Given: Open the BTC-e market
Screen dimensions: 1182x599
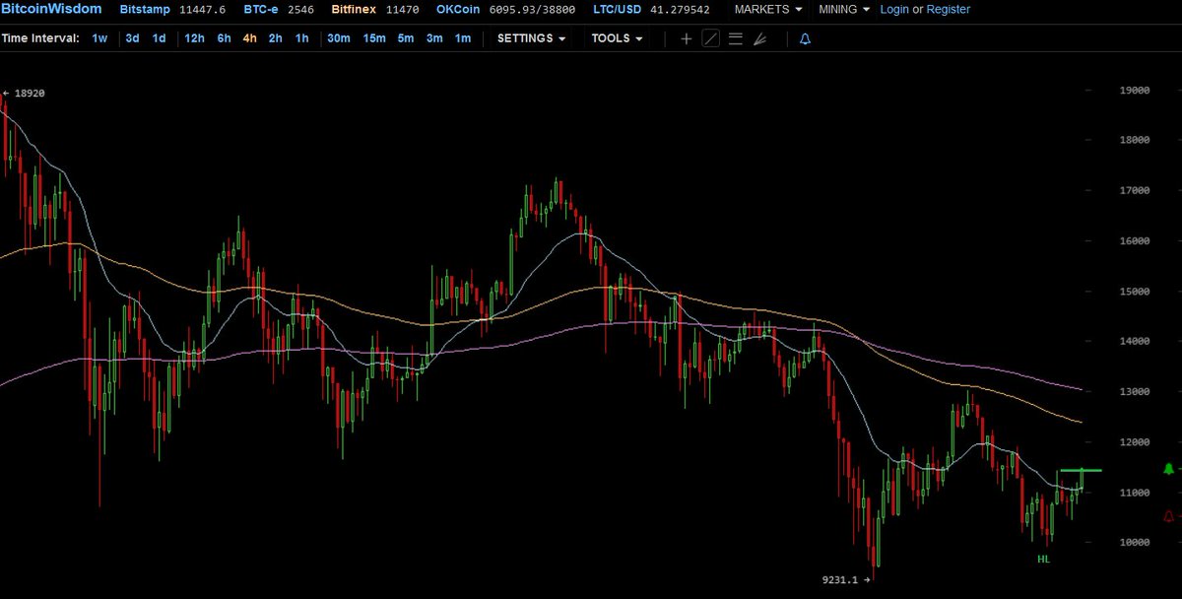Looking at the screenshot, I should click(262, 10).
